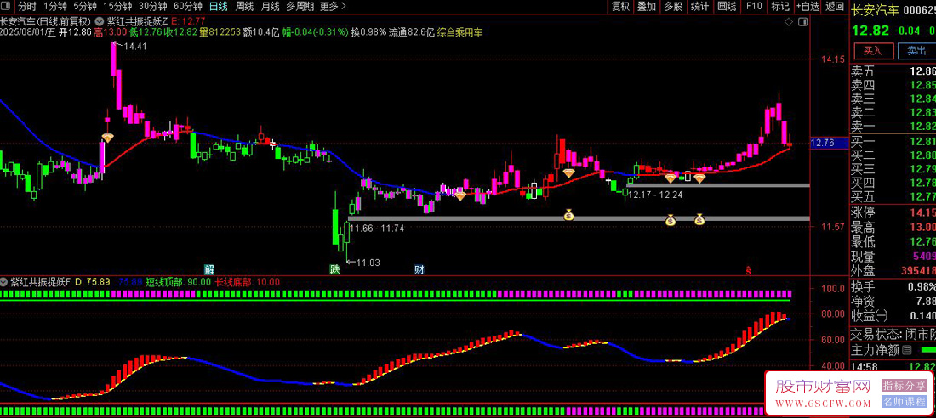Switch to the 日线 daily chart

219,7
